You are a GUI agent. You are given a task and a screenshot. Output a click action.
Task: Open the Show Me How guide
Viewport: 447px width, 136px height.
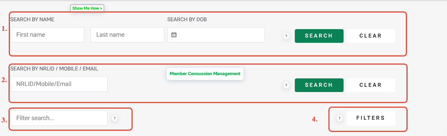[x=87, y=8]
